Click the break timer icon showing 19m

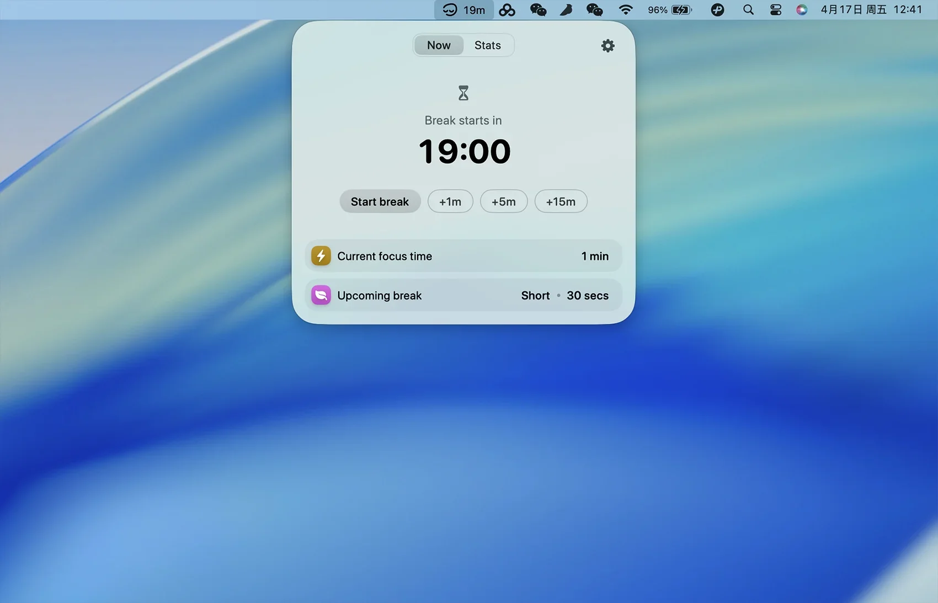pyautogui.click(x=463, y=10)
